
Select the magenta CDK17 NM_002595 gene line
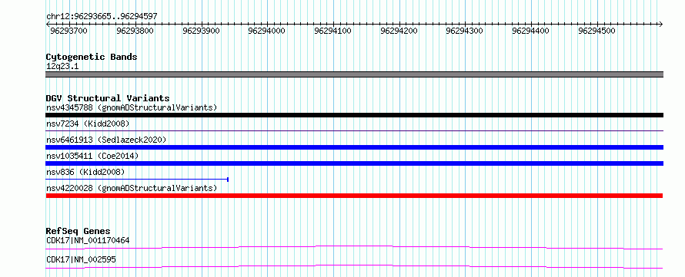(354, 266)
